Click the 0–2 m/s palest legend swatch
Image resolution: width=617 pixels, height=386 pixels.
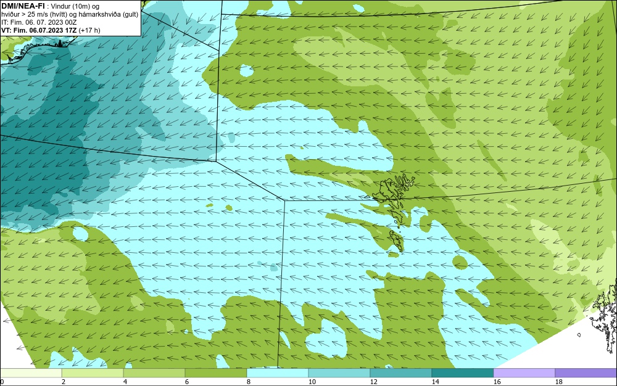click(31, 373)
